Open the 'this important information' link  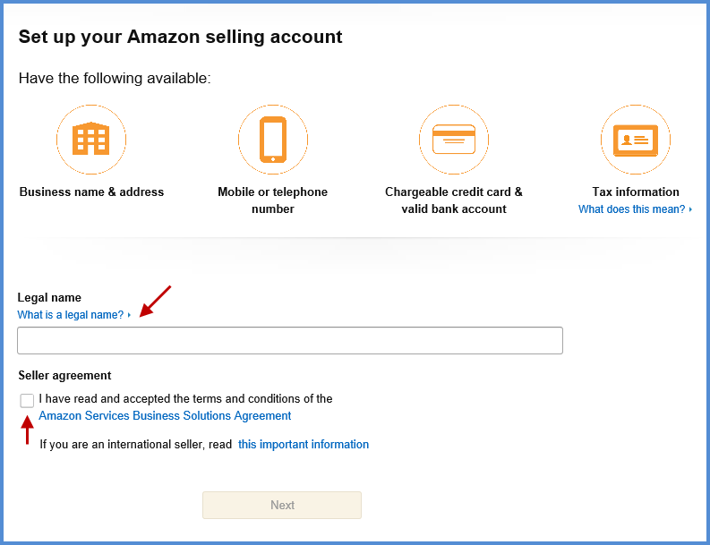[x=304, y=445]
